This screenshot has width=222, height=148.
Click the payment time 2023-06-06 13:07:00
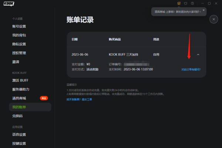point(138,70)
